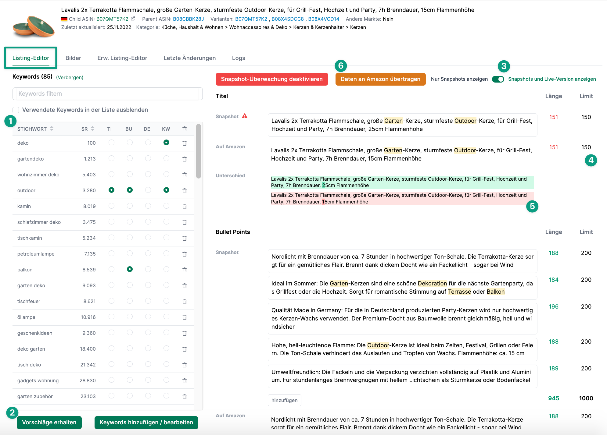
Task: Delete the gartendeko keyword row
Action: tap(185, 159)
